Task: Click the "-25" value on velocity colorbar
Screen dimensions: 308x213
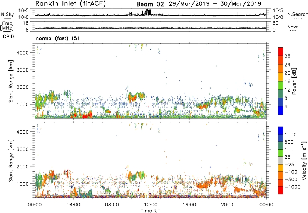Action: click(290, 165)
